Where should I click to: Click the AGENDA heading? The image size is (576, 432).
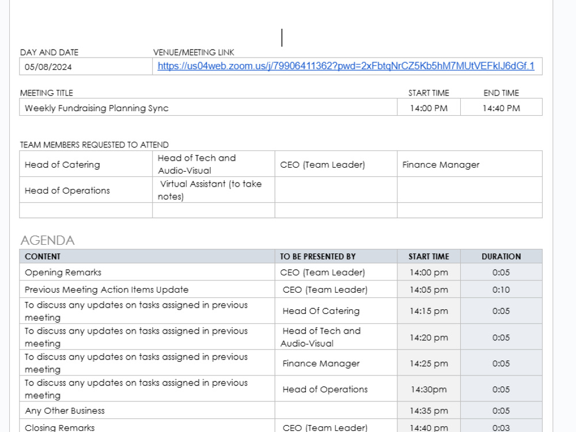(x=47, y=240)
